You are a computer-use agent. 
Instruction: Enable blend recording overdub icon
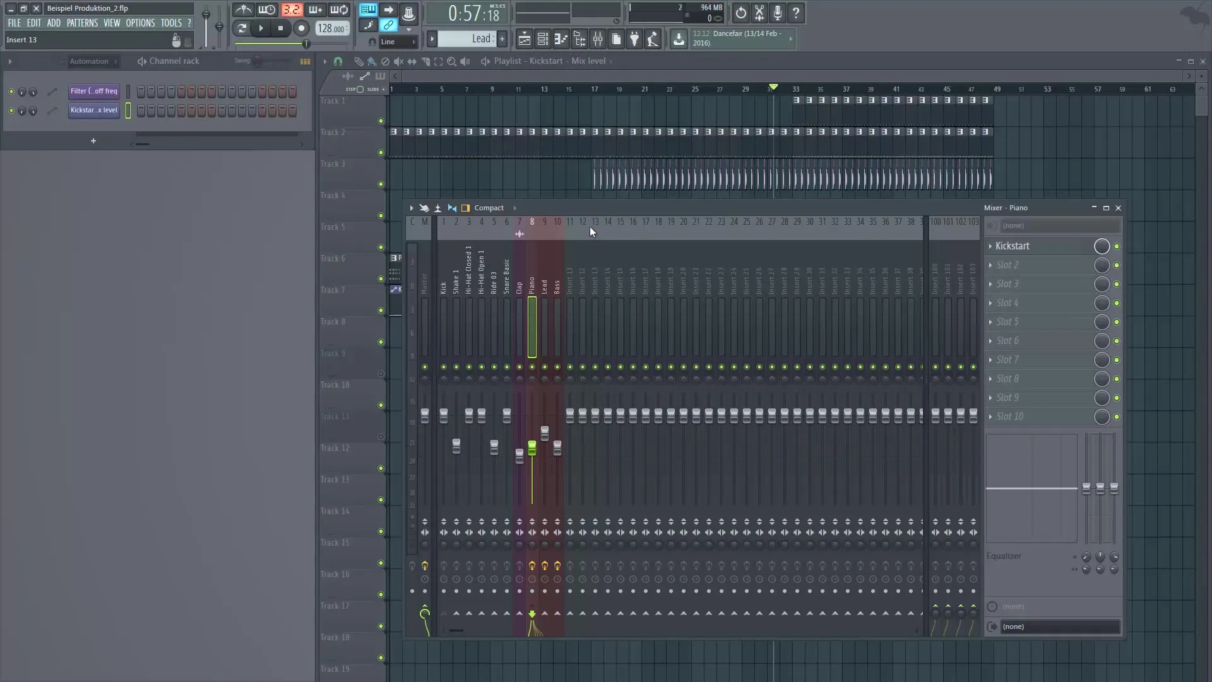pyautogui.click(x=315, y=10)
